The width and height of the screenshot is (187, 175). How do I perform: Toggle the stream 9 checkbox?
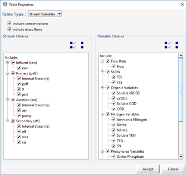(19, 89)
